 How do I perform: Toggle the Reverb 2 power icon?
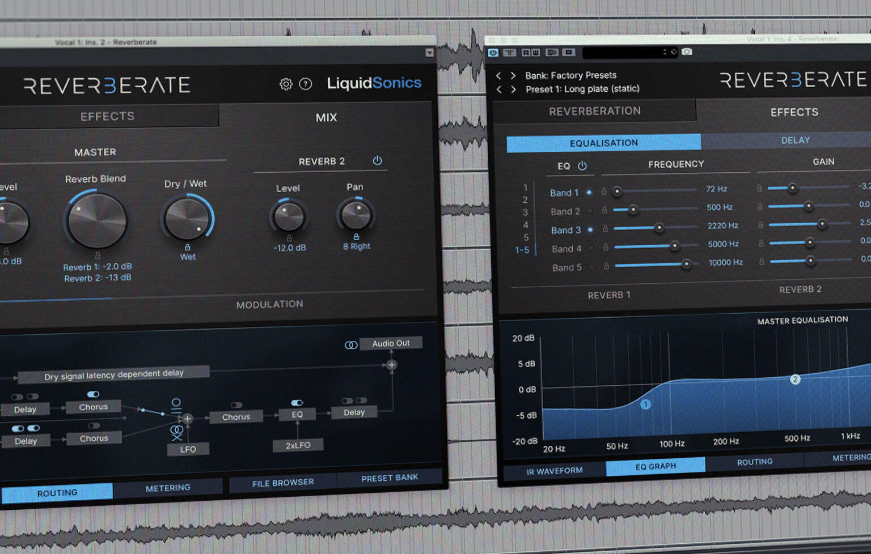pos(377,160)
